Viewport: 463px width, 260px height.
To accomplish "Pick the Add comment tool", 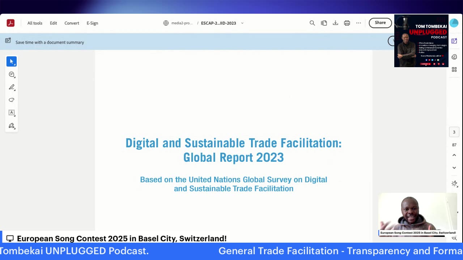I will coord(12,74).
